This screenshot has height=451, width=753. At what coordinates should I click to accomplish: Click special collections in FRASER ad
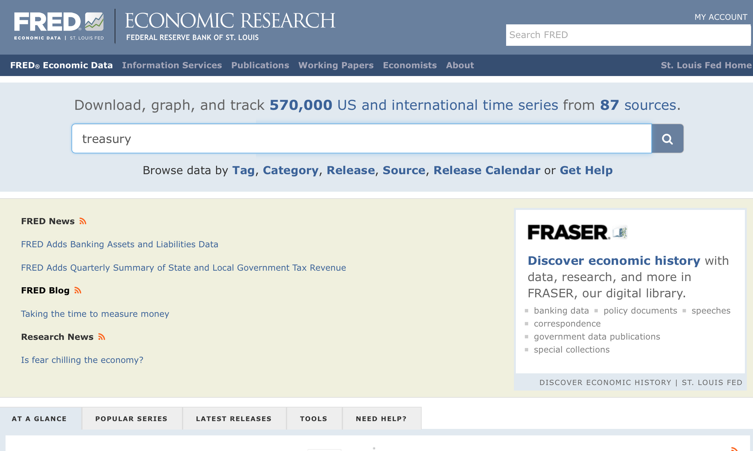[572, 350]
